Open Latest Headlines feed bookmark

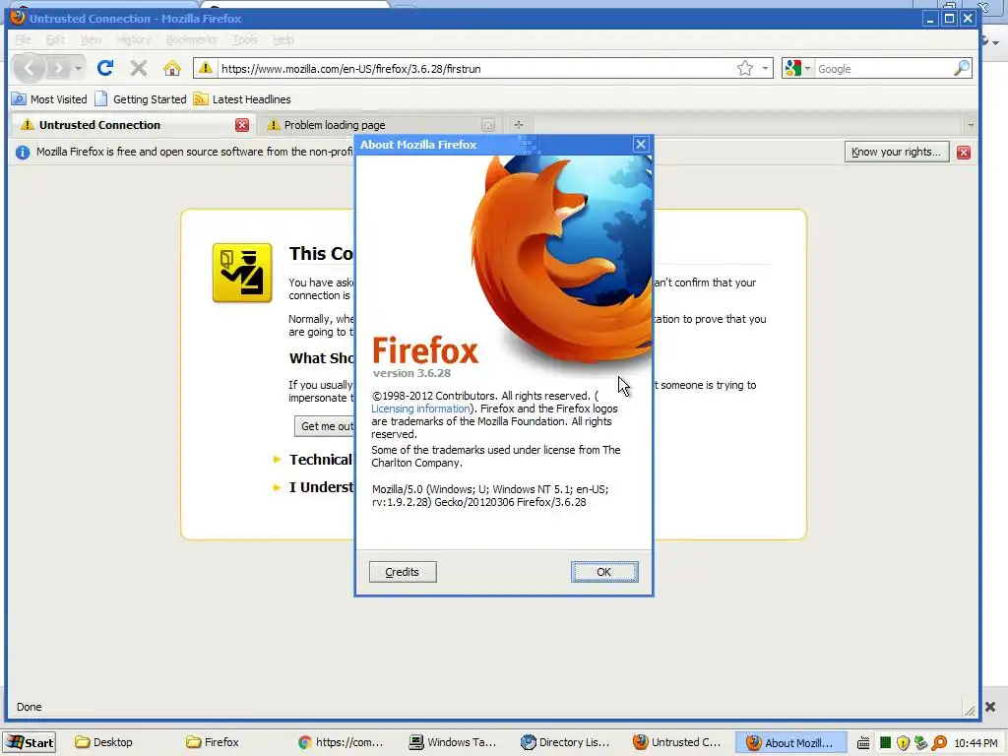coord(242,99)
